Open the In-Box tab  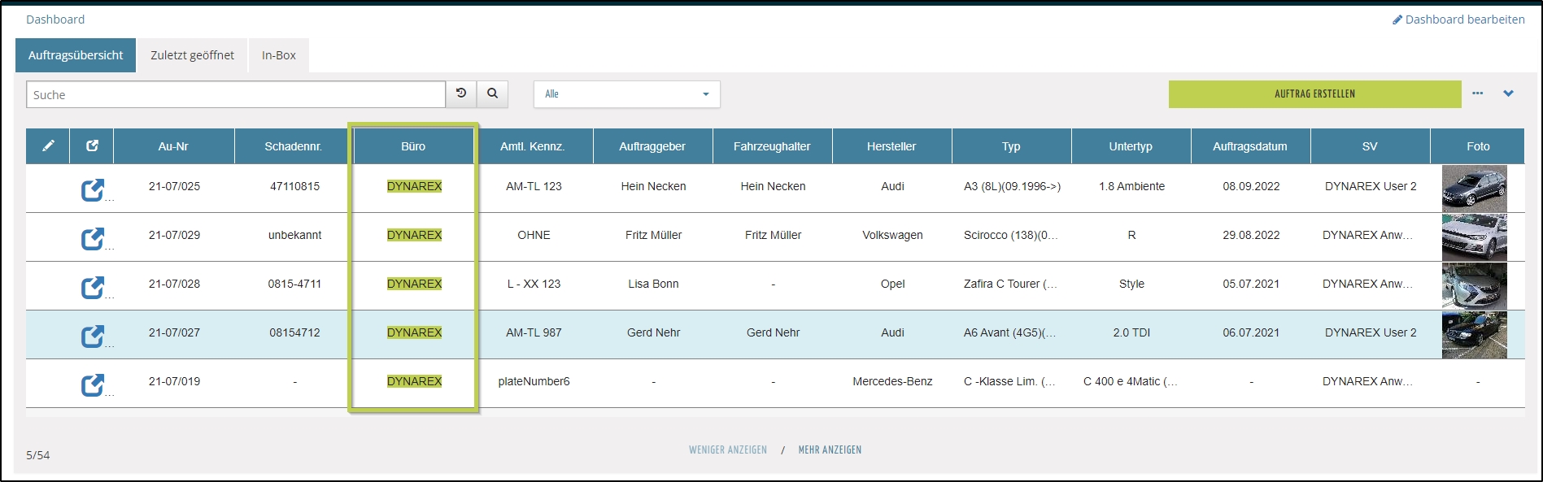(x=278, y=55)
